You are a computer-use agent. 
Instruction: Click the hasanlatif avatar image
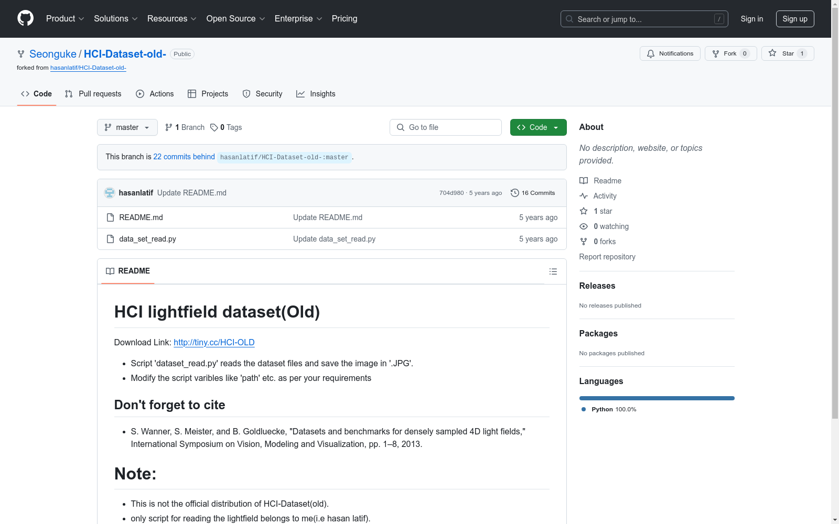110,193
